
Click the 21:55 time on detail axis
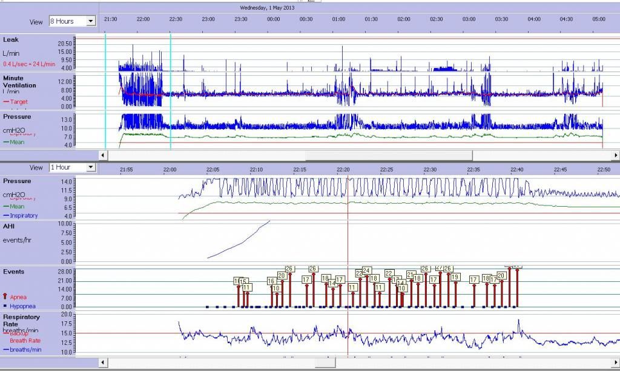click(126, 170)
